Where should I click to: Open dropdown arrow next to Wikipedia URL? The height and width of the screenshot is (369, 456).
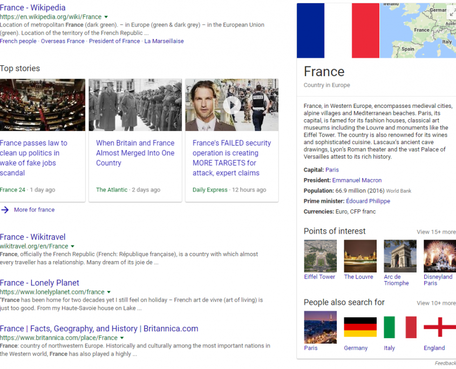(x=106, y=17)
